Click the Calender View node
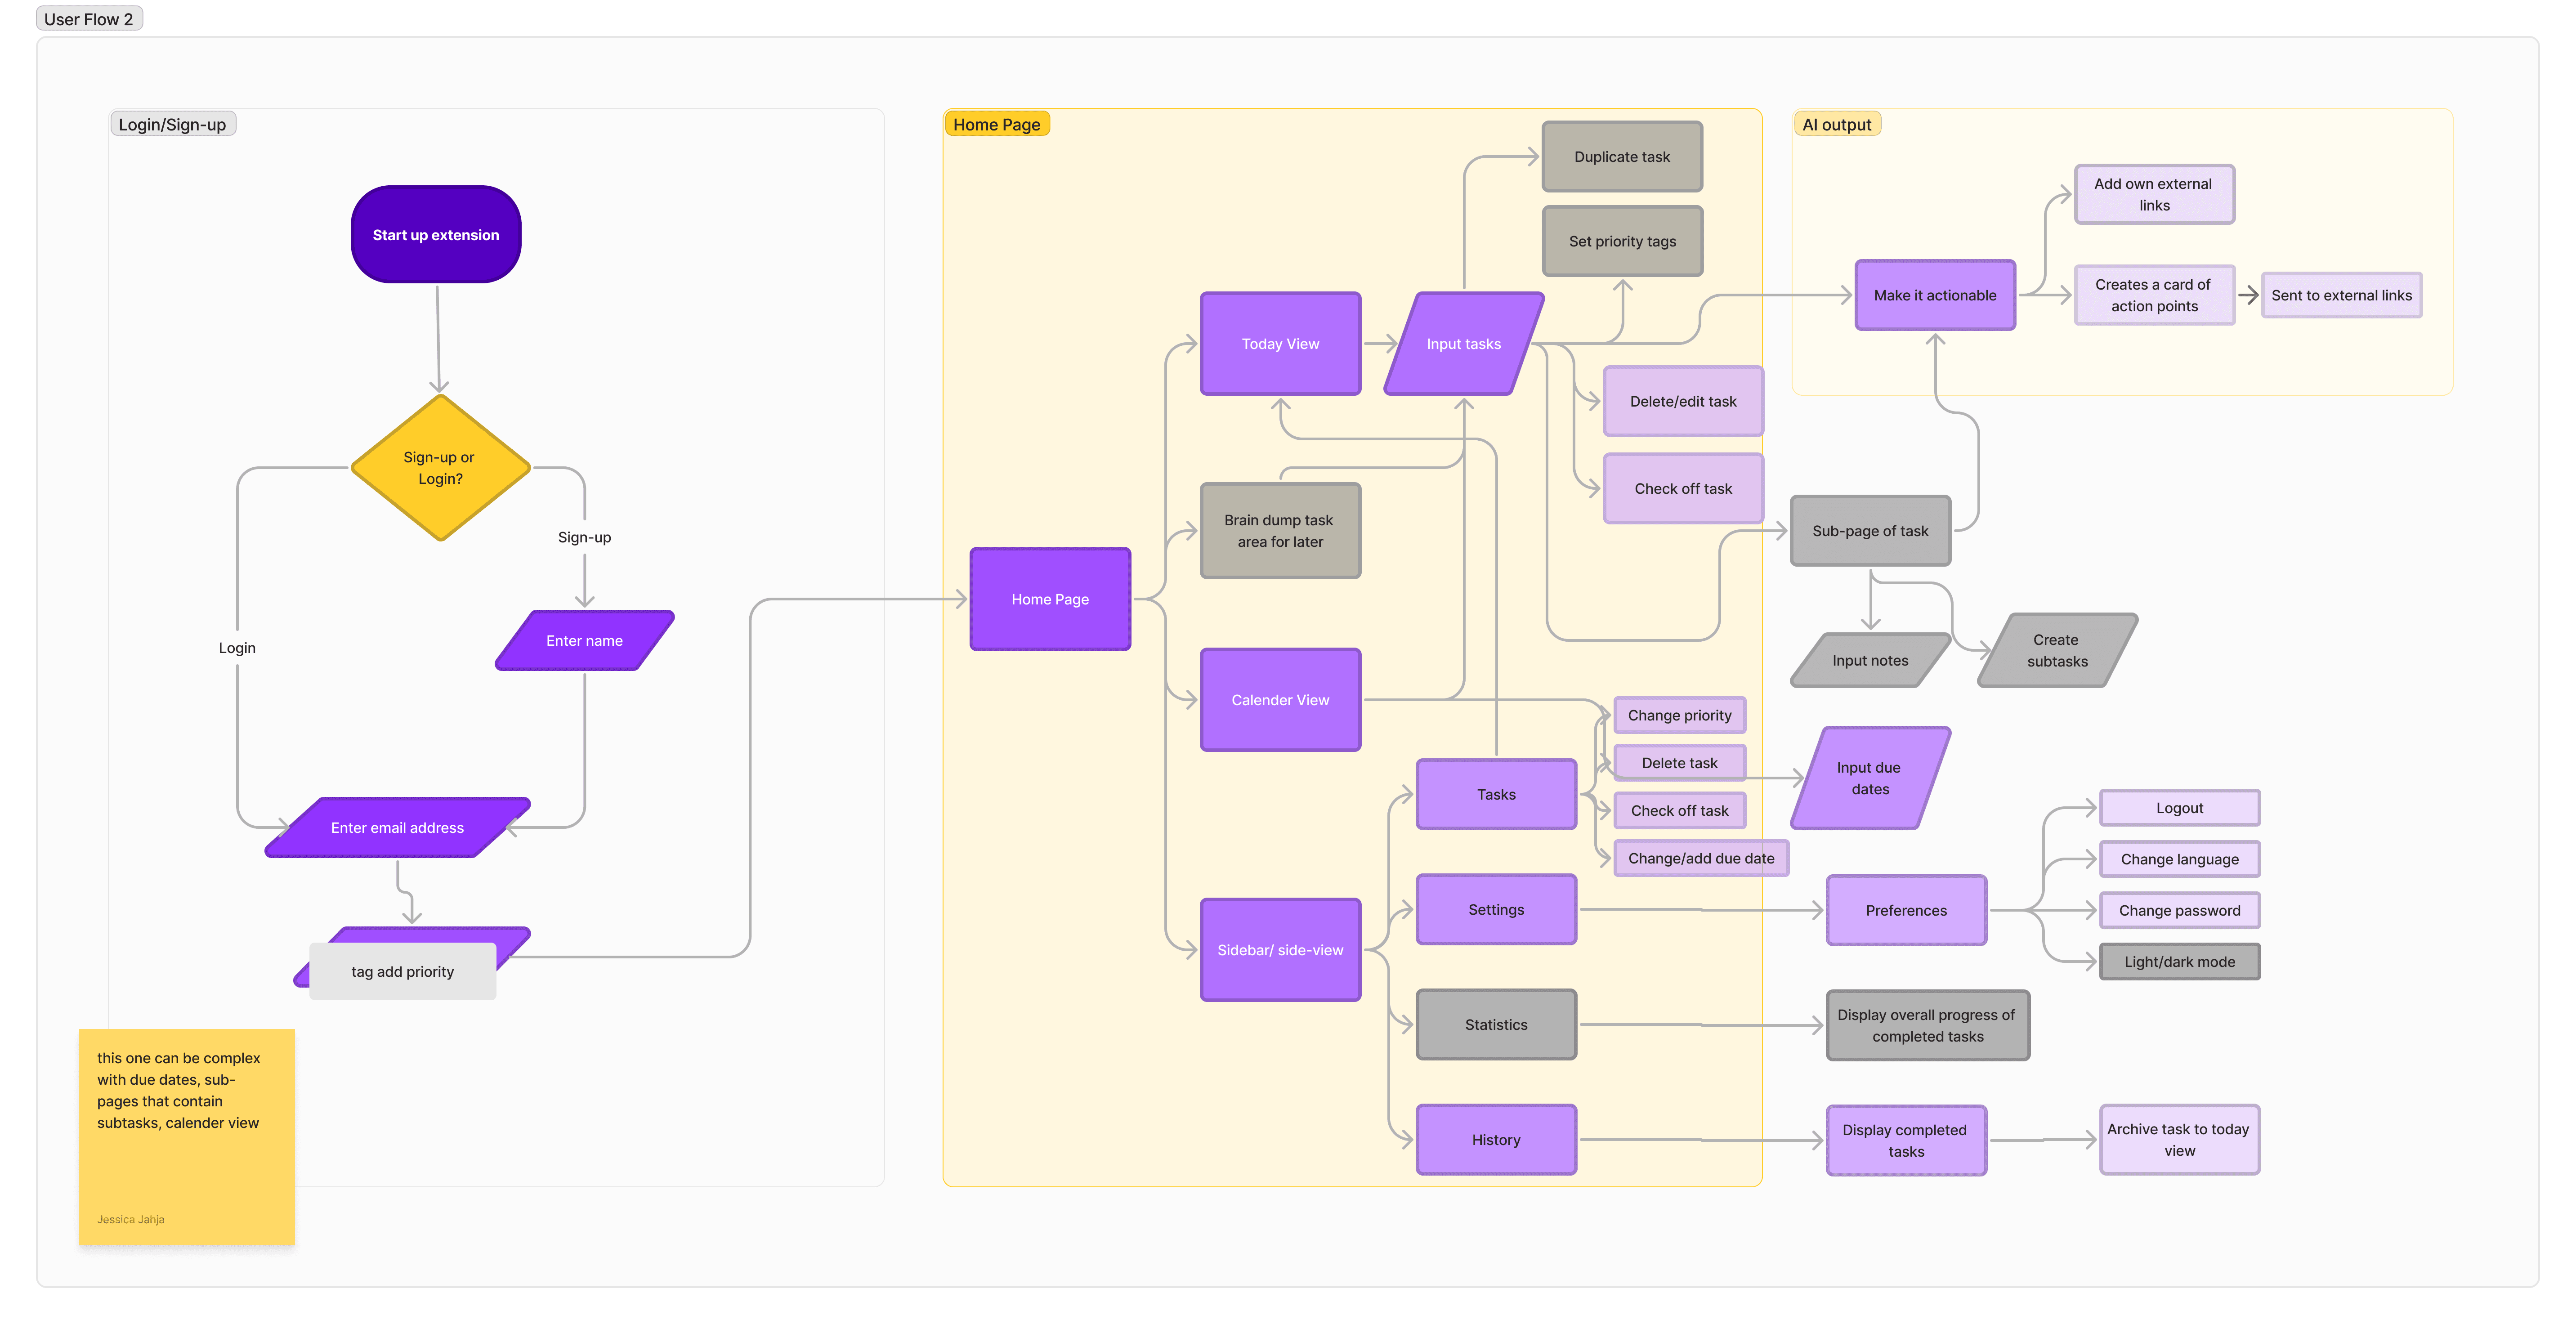The image size is (2576, 1324). (x=1279, y=699)
